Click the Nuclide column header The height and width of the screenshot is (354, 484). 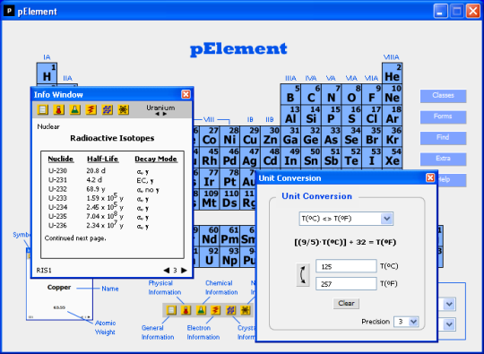[61, 159]
